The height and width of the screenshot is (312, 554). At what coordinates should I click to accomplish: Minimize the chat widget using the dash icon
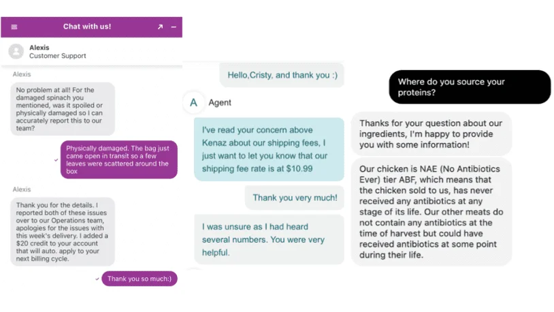point(174,27)
